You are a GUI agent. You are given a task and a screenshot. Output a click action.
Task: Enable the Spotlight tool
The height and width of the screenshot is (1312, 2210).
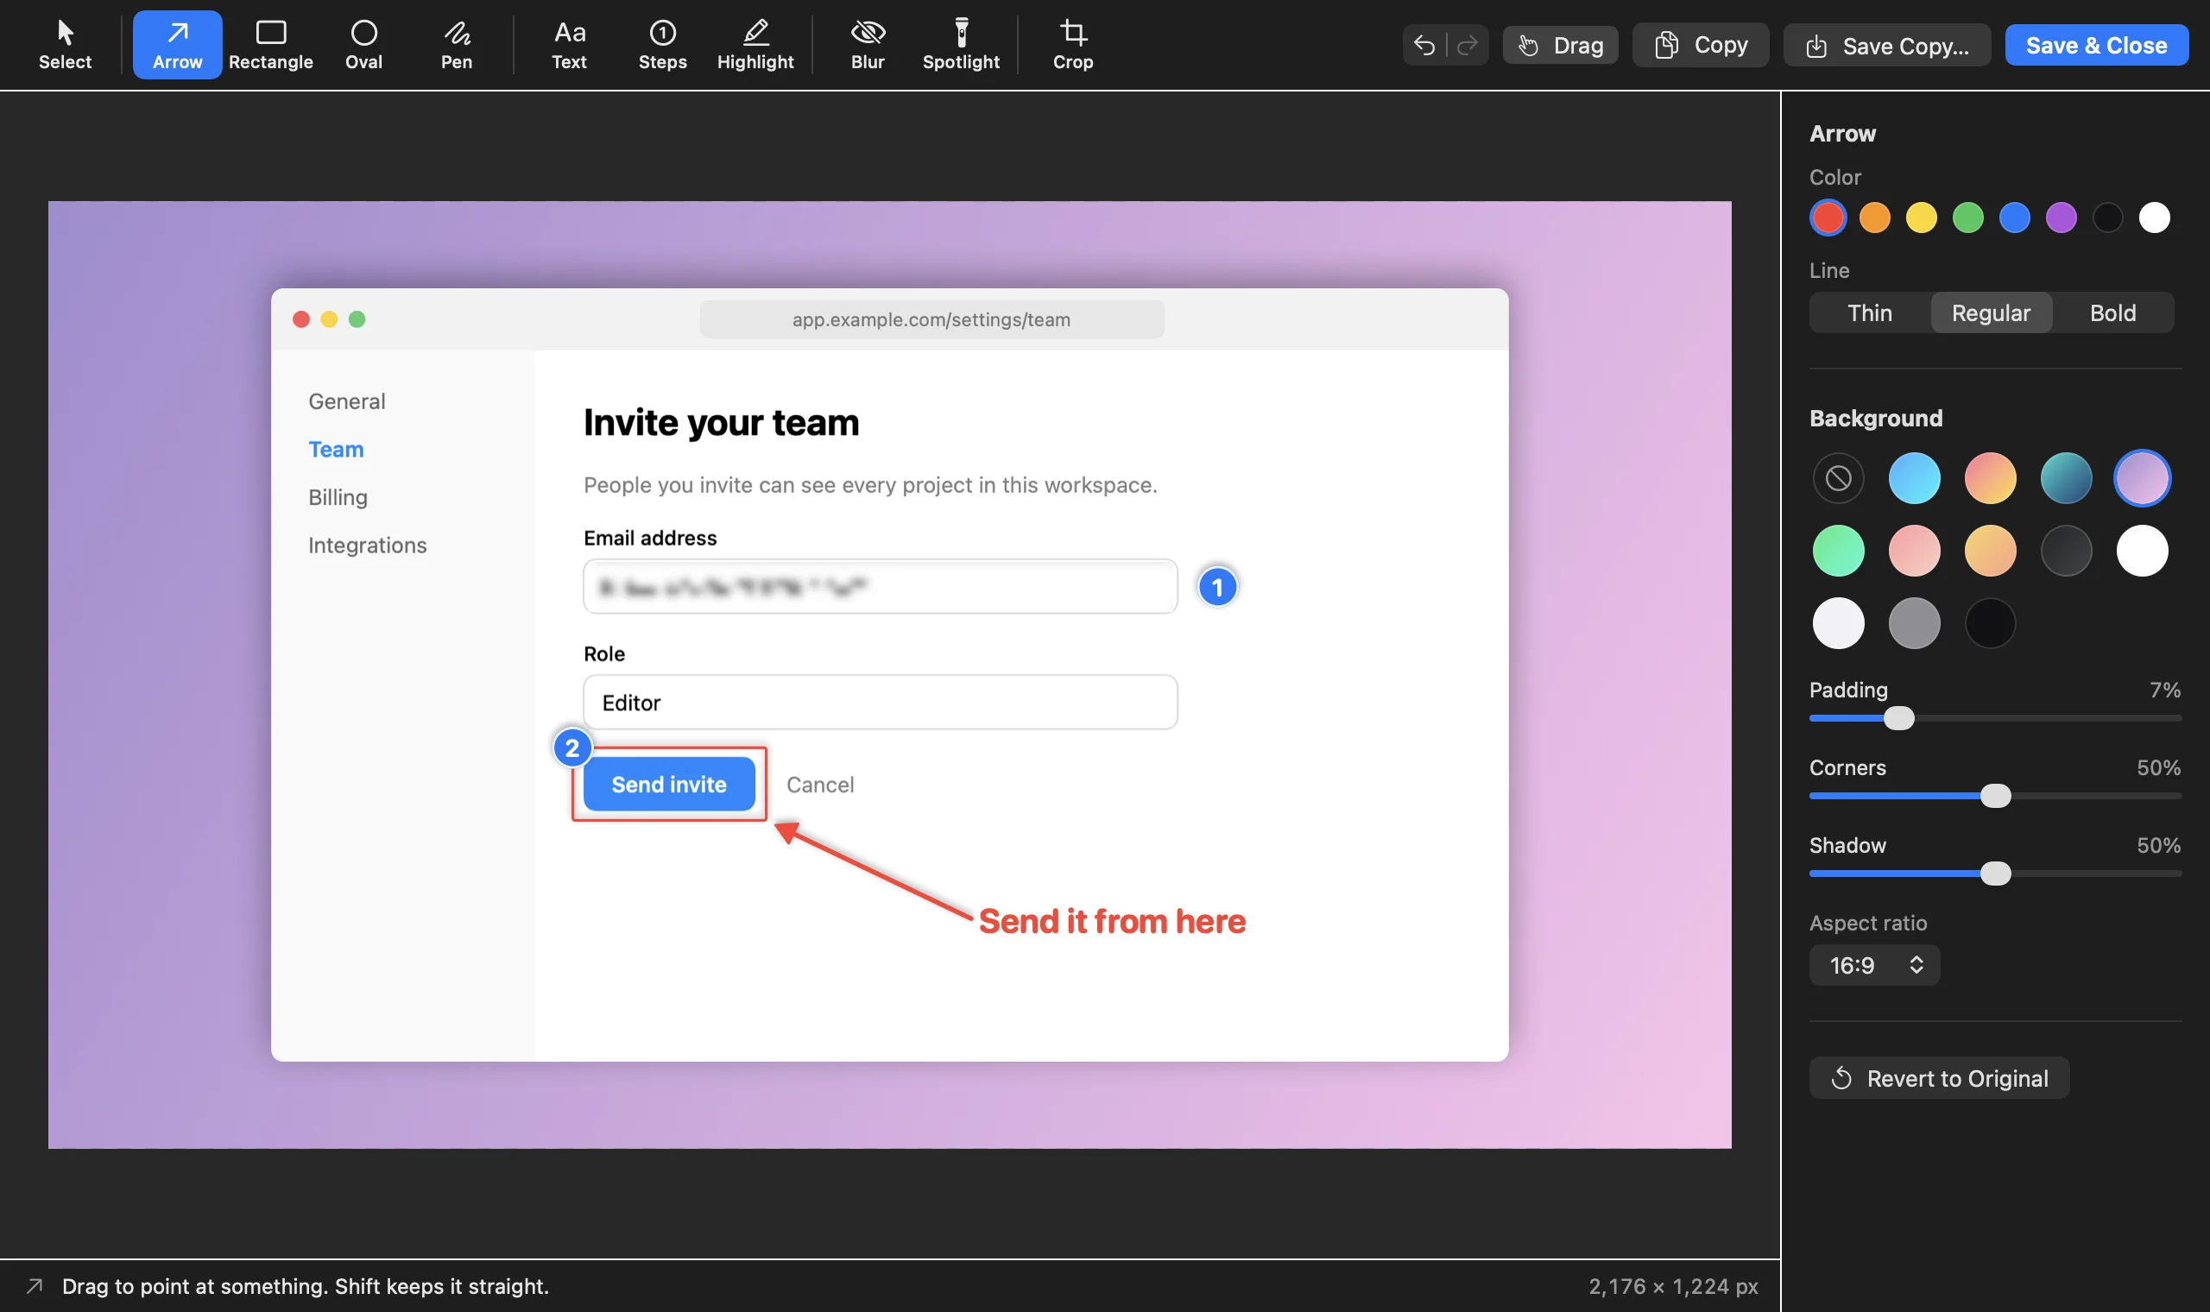click(961, 45)
